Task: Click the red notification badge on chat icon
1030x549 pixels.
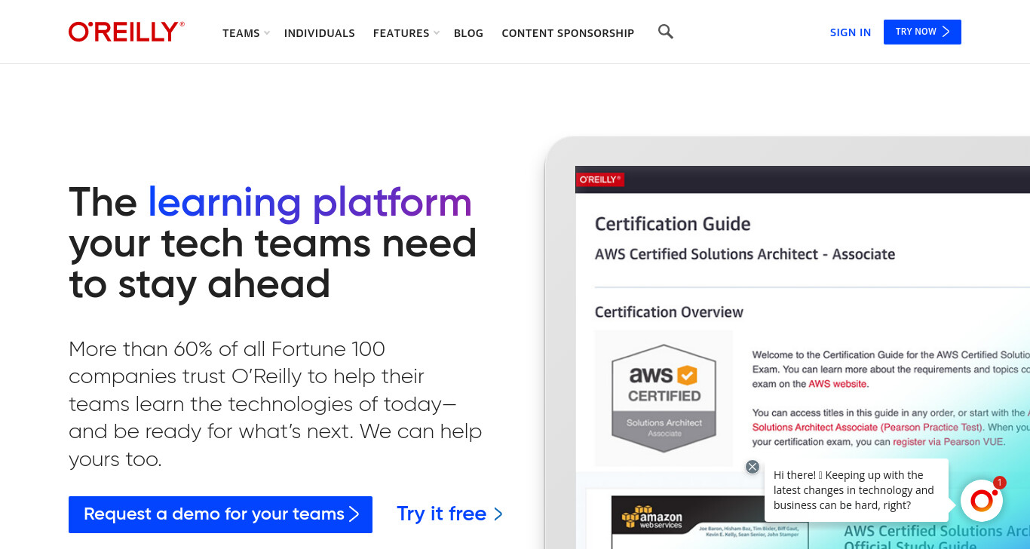Action: [999, 483]
